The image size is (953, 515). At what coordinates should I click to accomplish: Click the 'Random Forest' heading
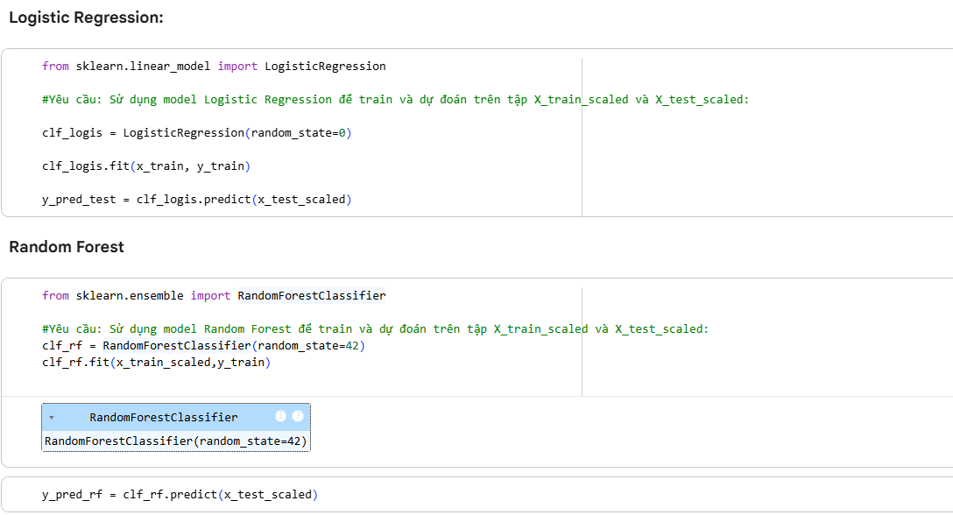coord(67,247)
